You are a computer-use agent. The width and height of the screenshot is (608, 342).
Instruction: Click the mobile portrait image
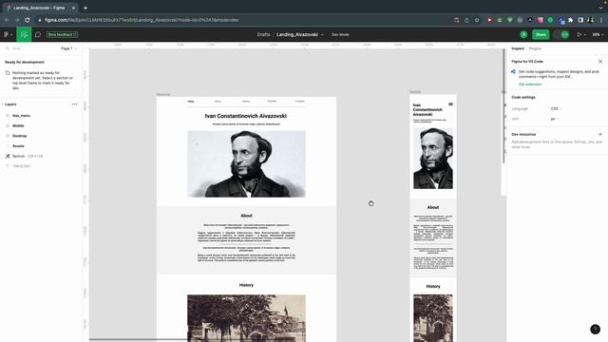click(x=433, y=159)
